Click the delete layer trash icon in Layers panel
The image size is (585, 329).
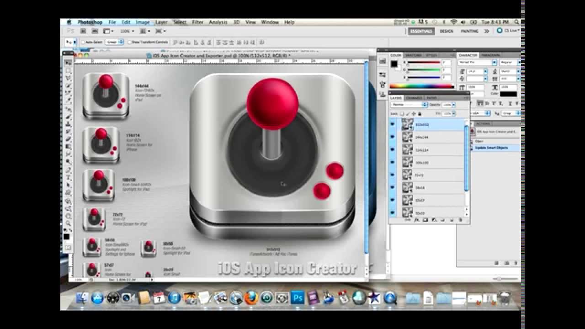click(x=460, y=220)
